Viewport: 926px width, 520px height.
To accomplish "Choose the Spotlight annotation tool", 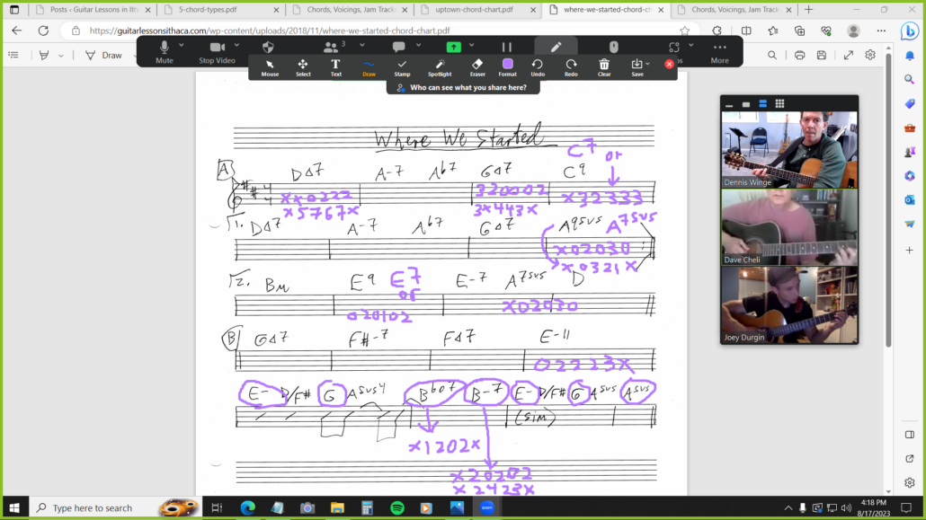I will [440, 66].
